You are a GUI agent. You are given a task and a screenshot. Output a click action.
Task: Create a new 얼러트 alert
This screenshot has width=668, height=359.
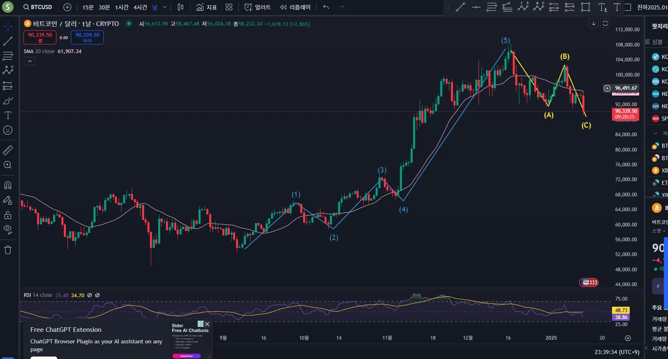257,7
